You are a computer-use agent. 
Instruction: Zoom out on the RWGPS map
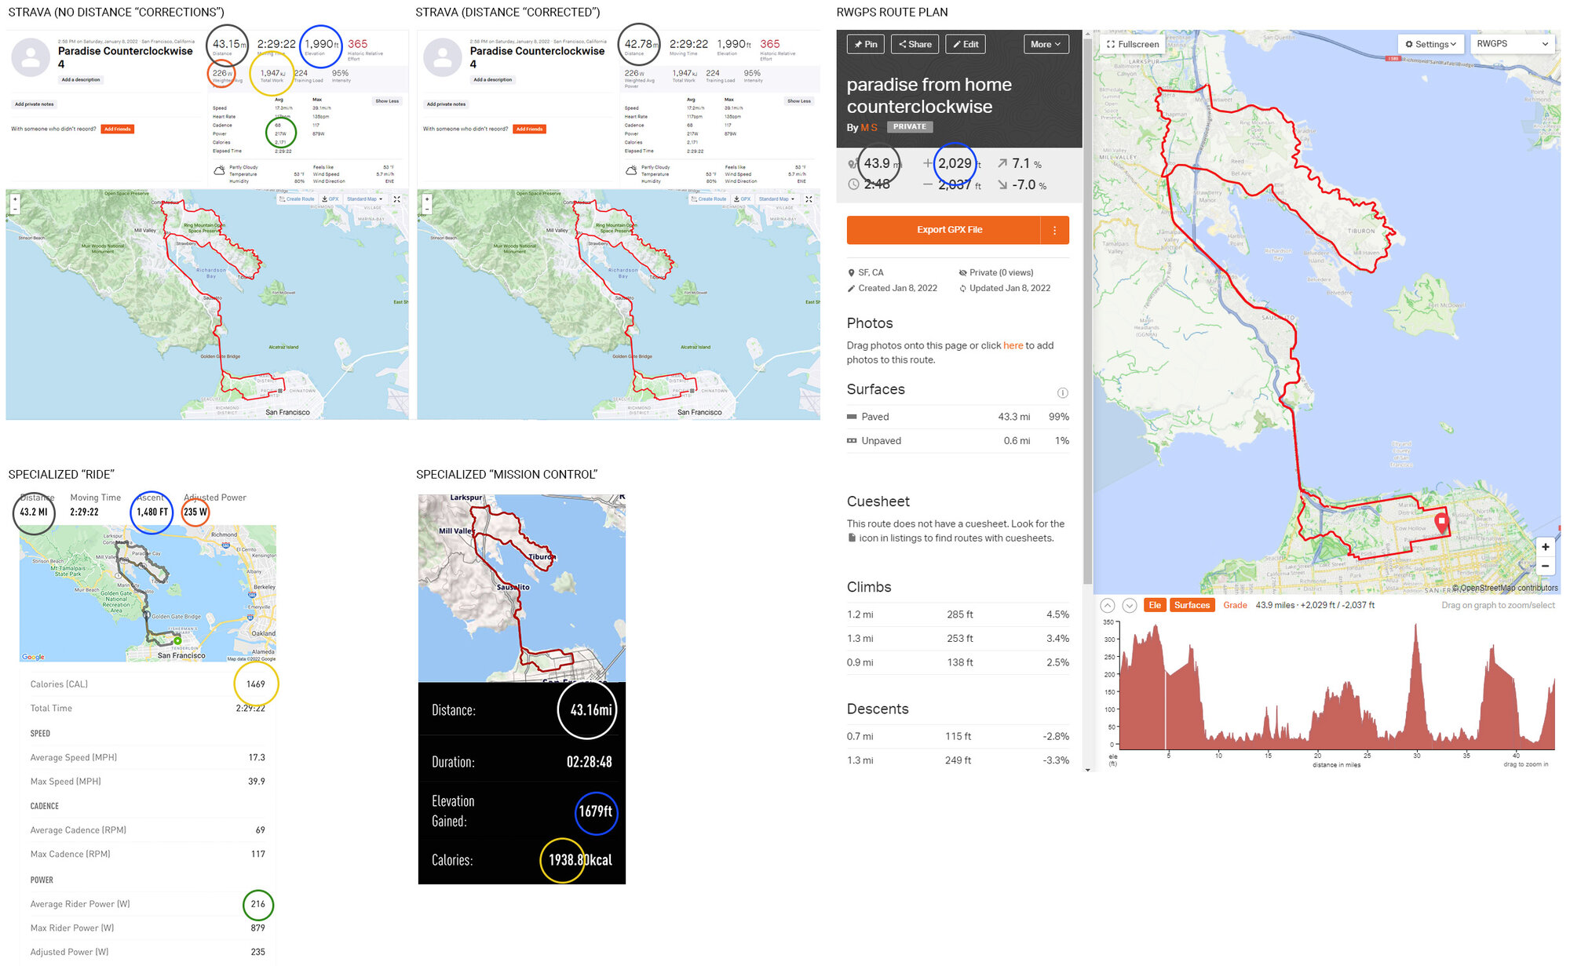[1545, 566]
